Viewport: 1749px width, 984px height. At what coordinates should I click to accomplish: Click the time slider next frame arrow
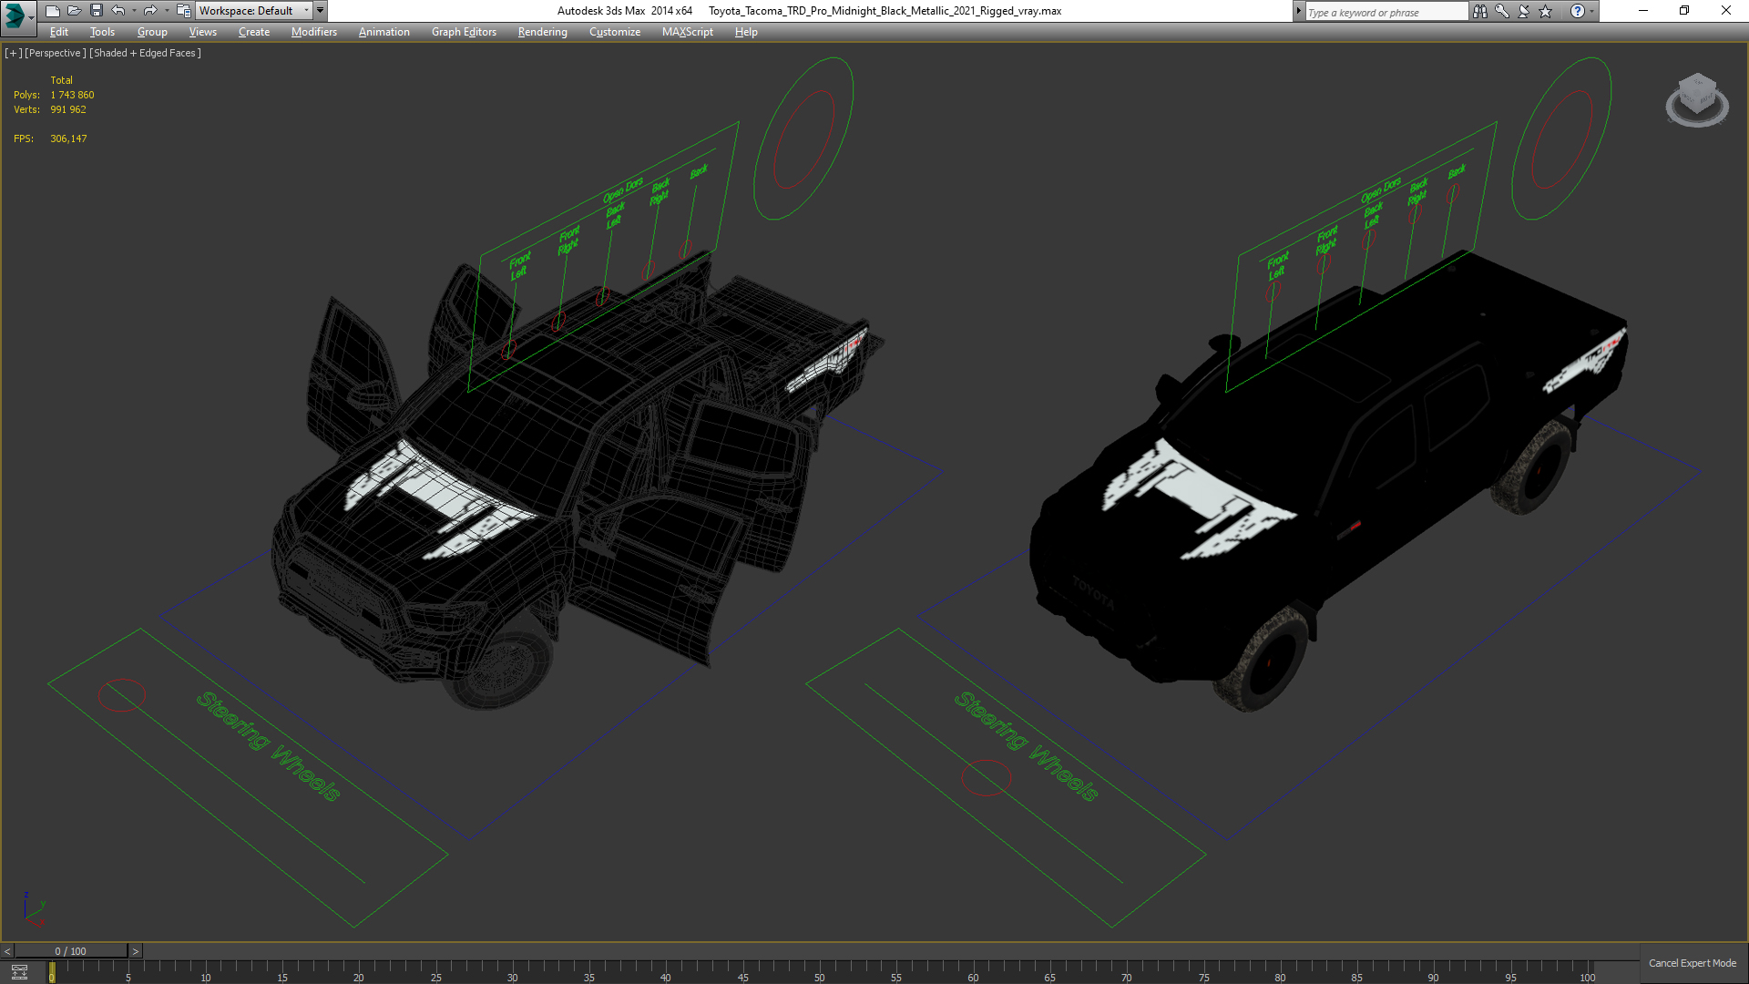136,951
